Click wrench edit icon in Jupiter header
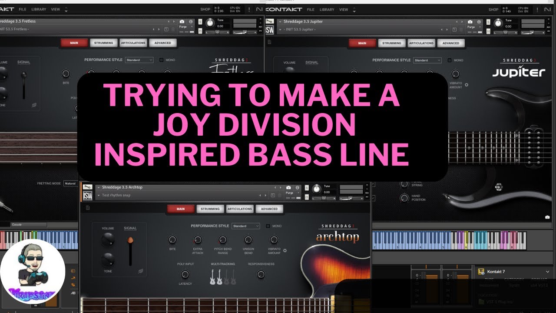 [269, 21]
